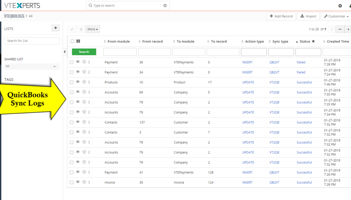
Task: Tick the select-all header checkbox
Action: pos(72,41)
